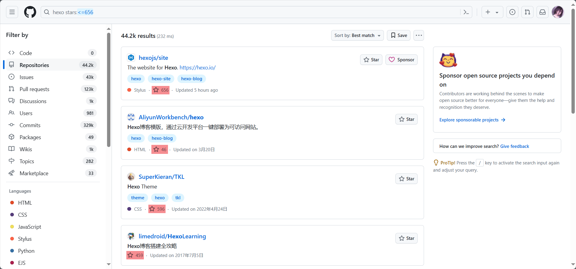
Task: Star the hexojs/site repository
Action: coord(371,60)
